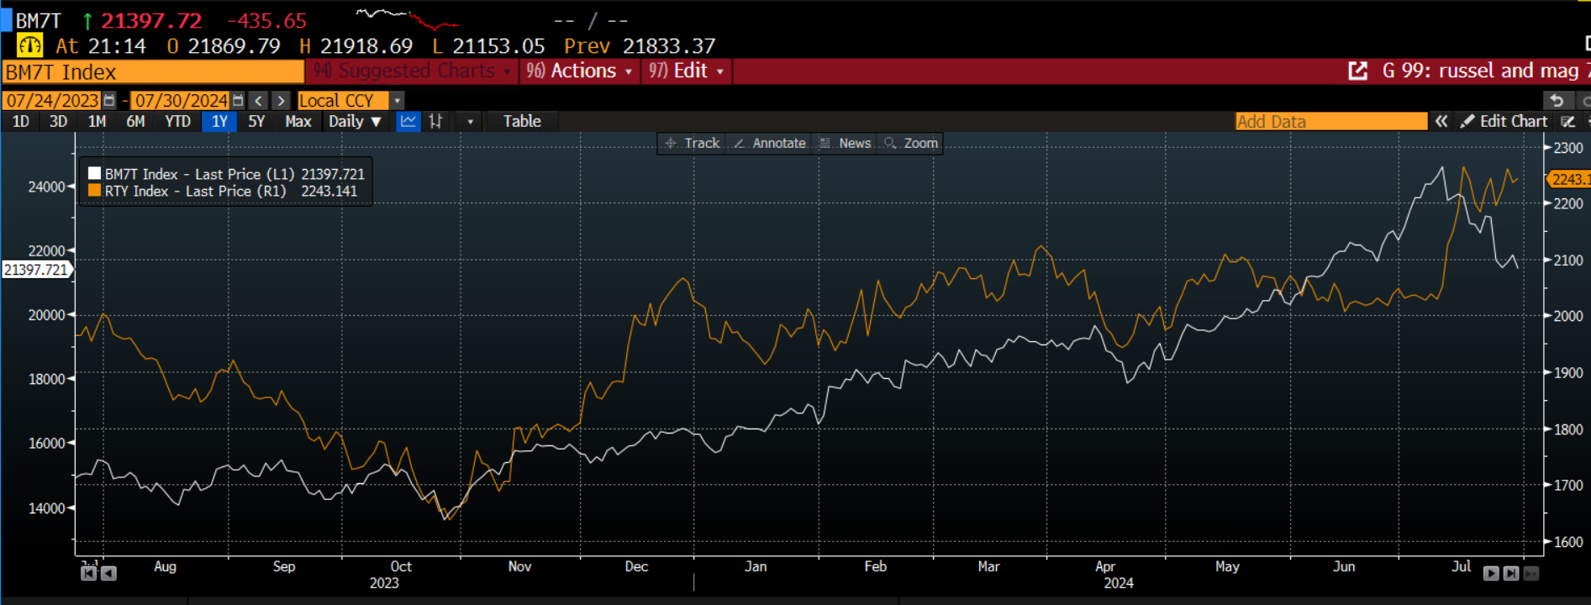Click the white 21397.721 price tag on left axis
The height and width of the screenshot is (605, 1591).
tap(37, 270)
